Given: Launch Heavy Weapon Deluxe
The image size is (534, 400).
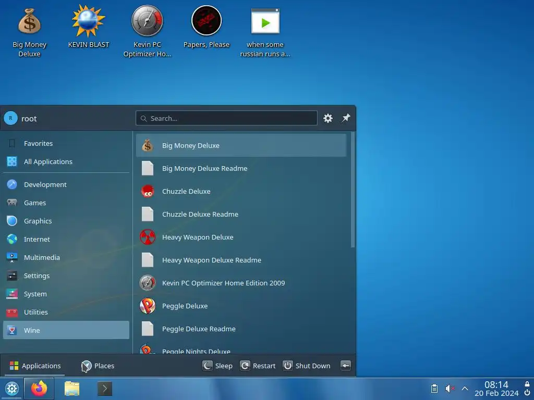Looking at the screenshot, I should tap(241, 237).
